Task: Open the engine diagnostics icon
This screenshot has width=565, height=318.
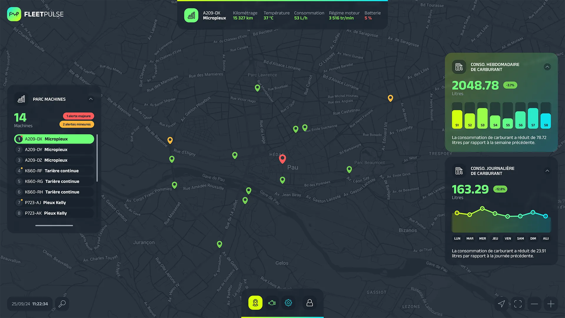Action: point(272,303)
